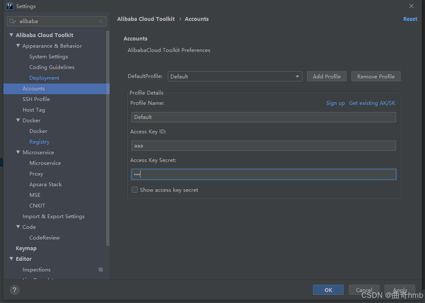Click the Access Key ID field
Viewport: 425px width, 303px height.
tap(264, 146)
